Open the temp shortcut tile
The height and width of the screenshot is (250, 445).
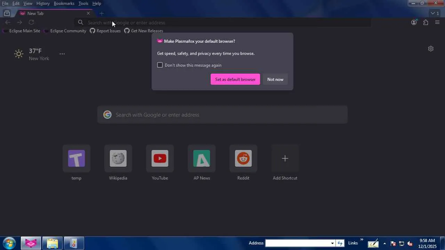point(76,158)
